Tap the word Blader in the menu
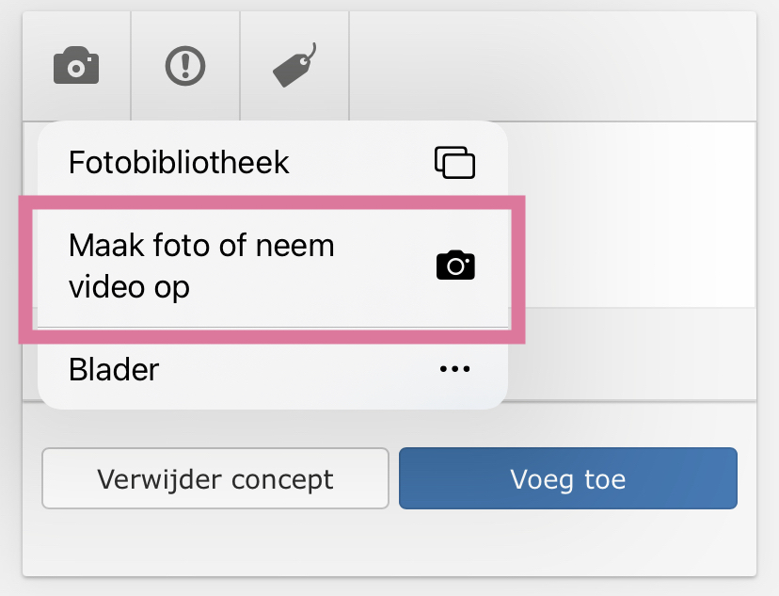Screen dimensions: 779x596 coord(114,369)
